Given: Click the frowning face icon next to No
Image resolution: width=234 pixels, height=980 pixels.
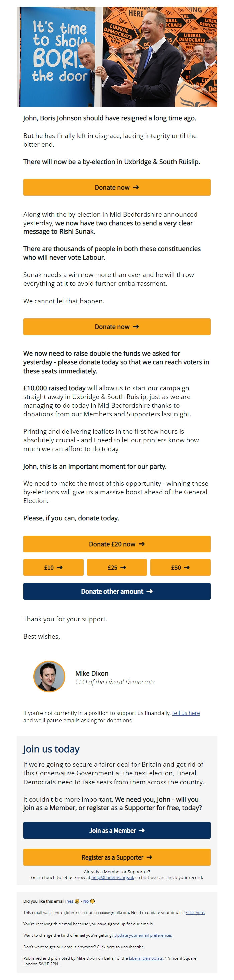Looking at the screenshot, I should click(x=92, y=900).
